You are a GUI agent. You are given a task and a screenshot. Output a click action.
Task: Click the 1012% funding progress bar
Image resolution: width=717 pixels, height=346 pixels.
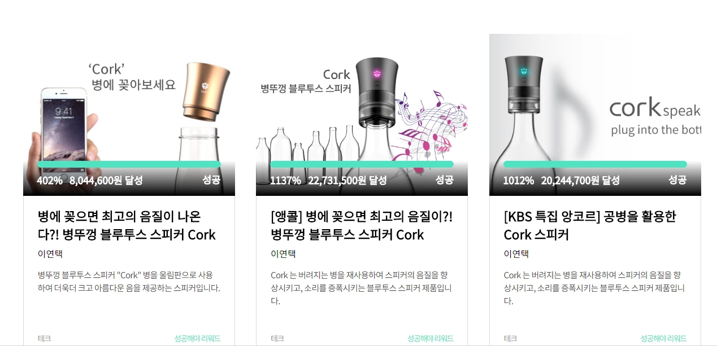[595, 164]
